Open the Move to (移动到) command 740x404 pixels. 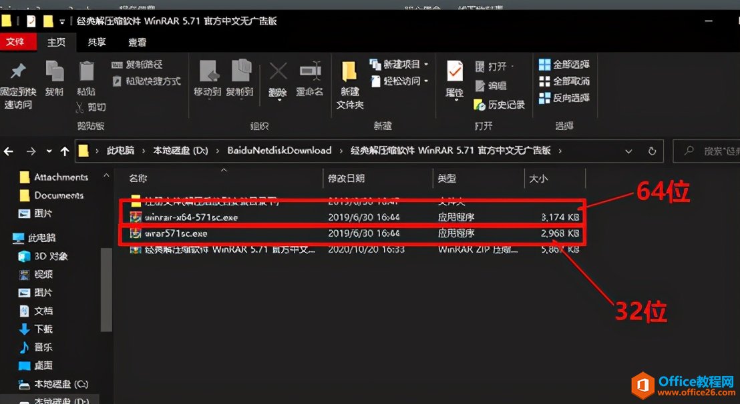pyautogui.click(x=208, y=78)
